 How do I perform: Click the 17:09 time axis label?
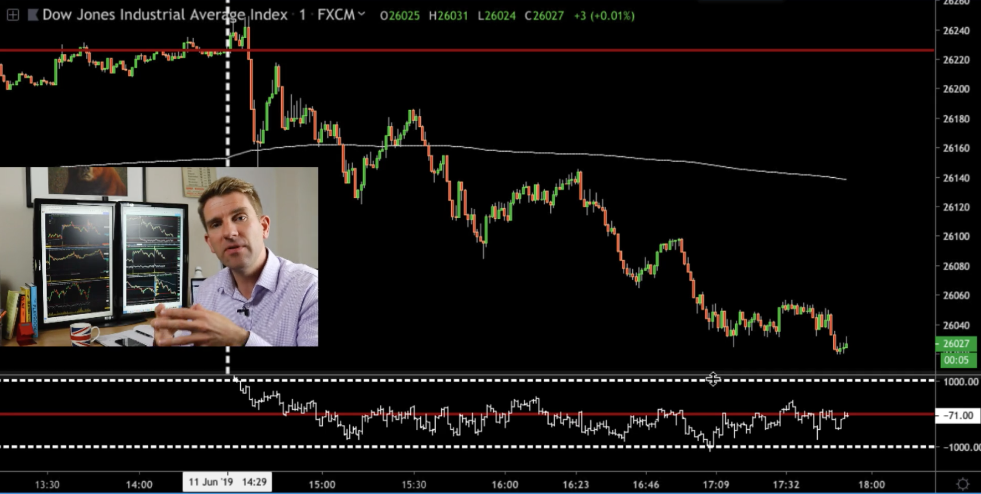pyautogui.click(x=716, y=484)
